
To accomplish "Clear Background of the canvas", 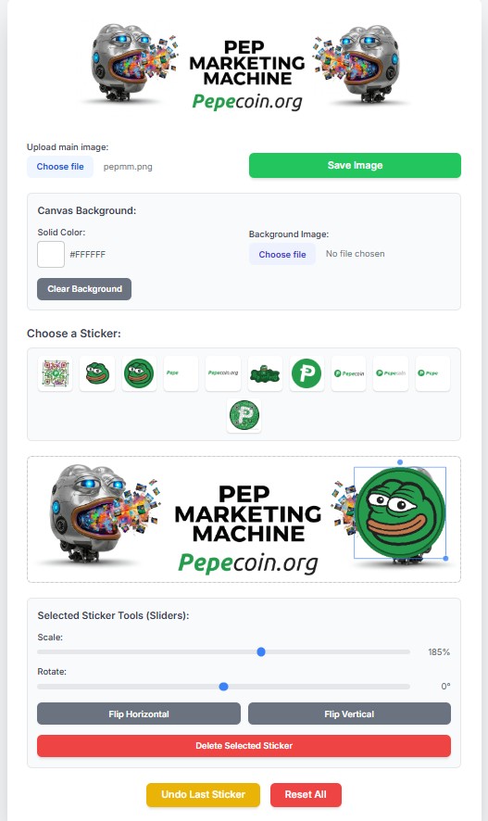I will coord(84,289).
